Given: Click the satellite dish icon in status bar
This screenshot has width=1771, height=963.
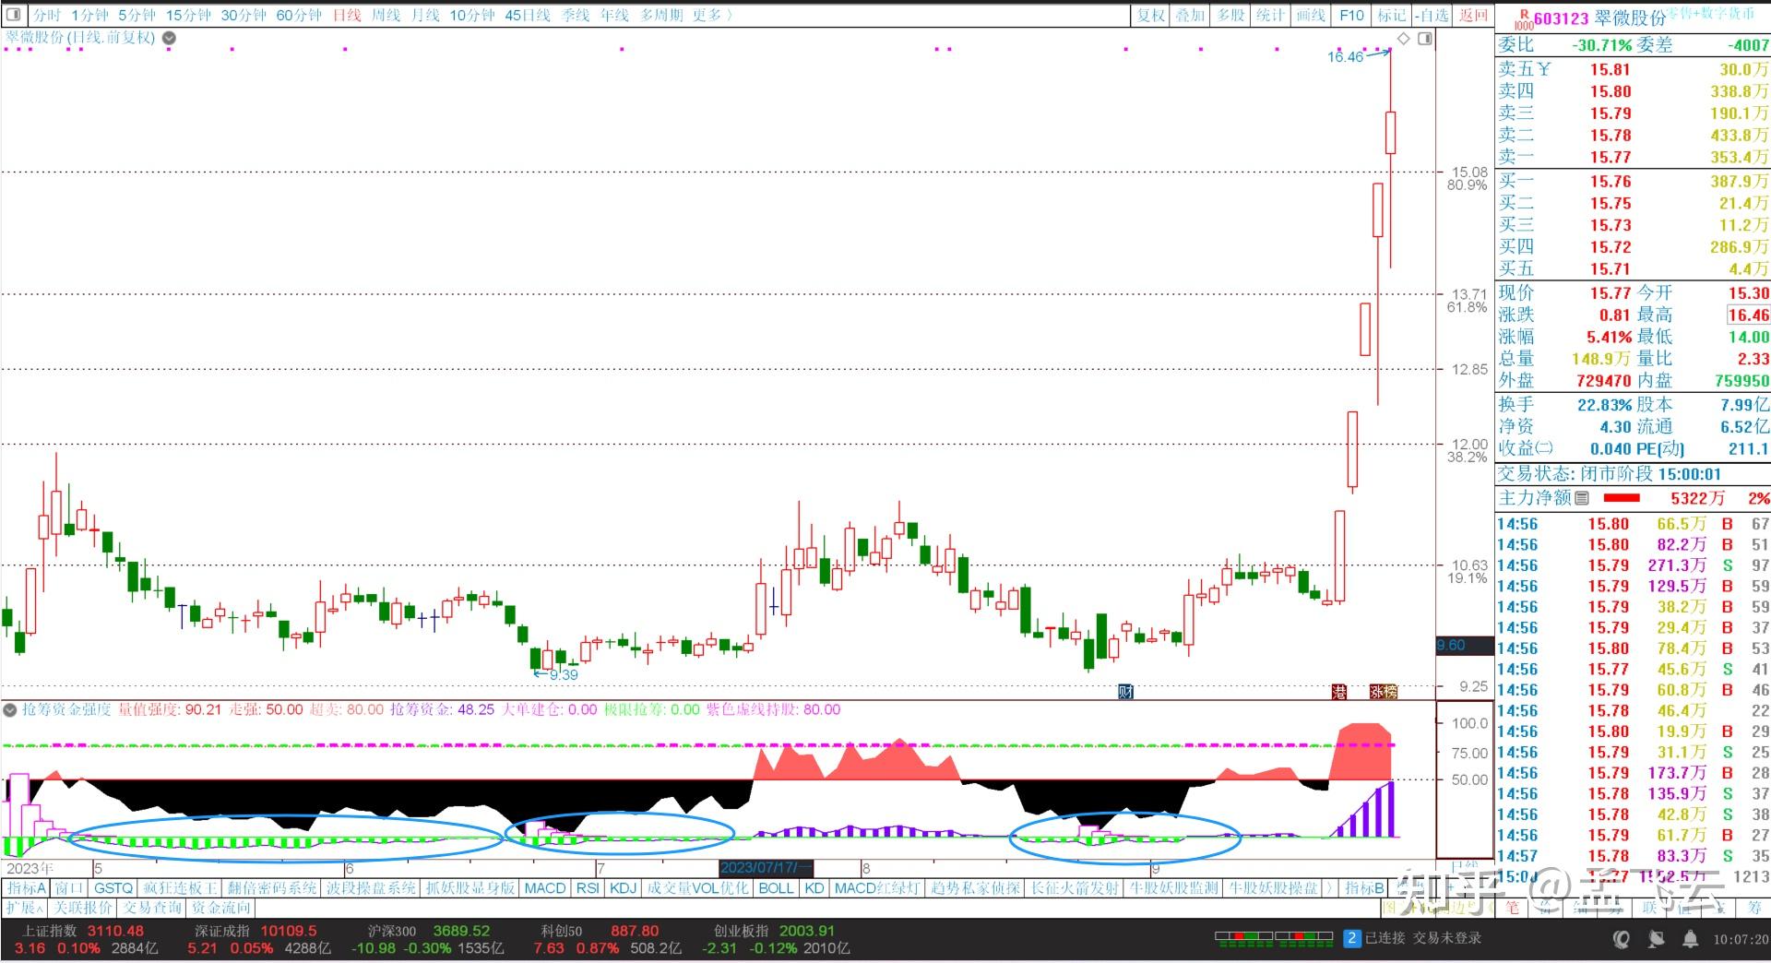Looking at the screenshot, I should (1656, 939).
